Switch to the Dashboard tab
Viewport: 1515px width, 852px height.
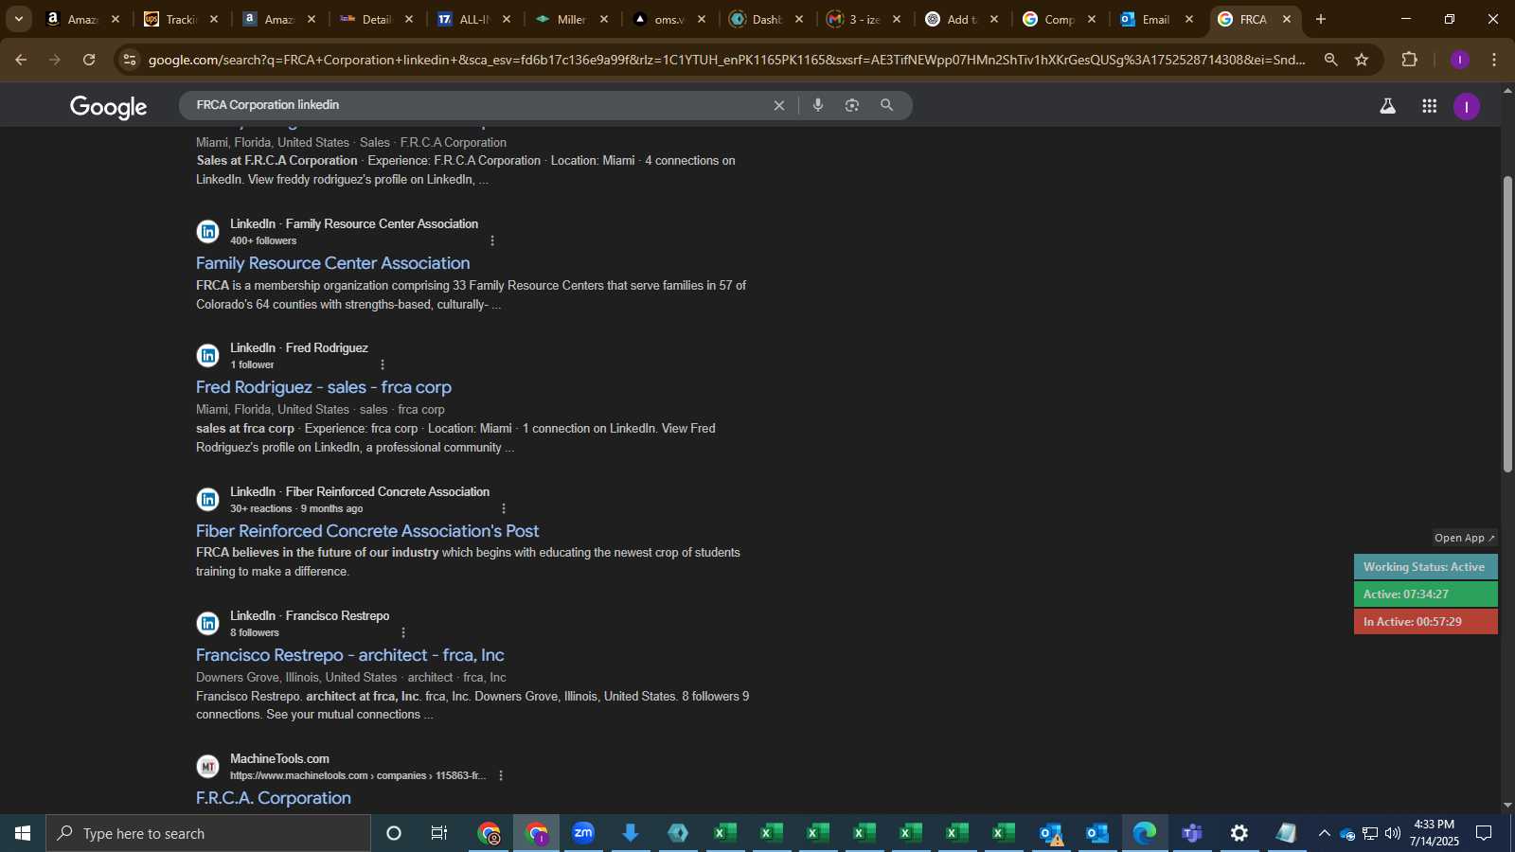point(766,19)
